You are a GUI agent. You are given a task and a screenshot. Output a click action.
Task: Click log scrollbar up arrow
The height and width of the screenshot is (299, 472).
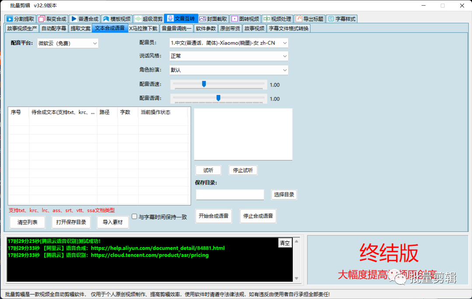296,241
